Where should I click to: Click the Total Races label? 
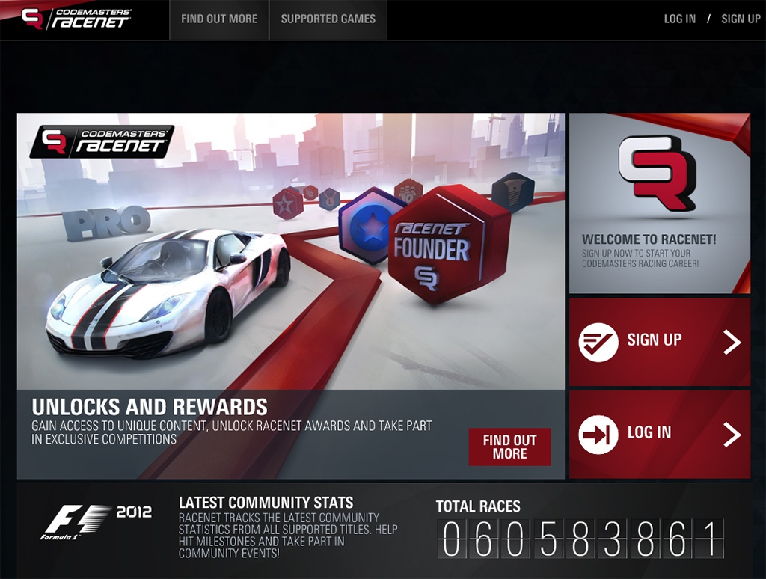(x=478, y=506)
